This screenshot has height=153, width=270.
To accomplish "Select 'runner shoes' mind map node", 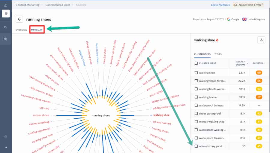I will coord(41,115).
